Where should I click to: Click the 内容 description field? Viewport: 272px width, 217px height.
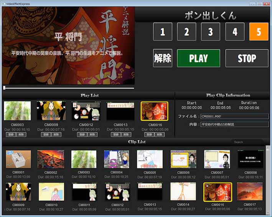pos(234,124)
